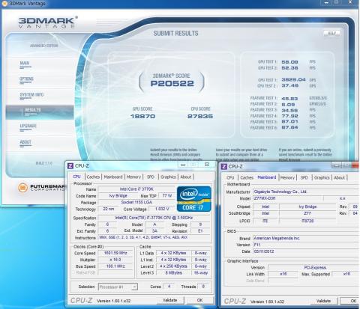Screen dimensions: 360x309
Task: Switch to CPU tab in left CPU-Z window
Action: [76, 177]
